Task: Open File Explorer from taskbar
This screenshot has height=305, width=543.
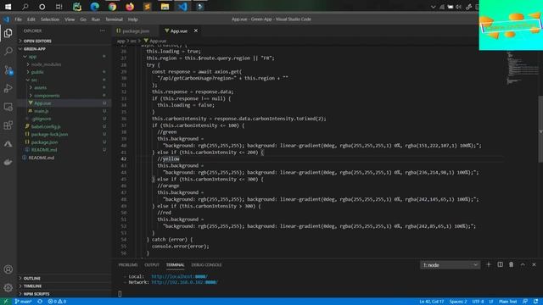Action: [165, 7]
